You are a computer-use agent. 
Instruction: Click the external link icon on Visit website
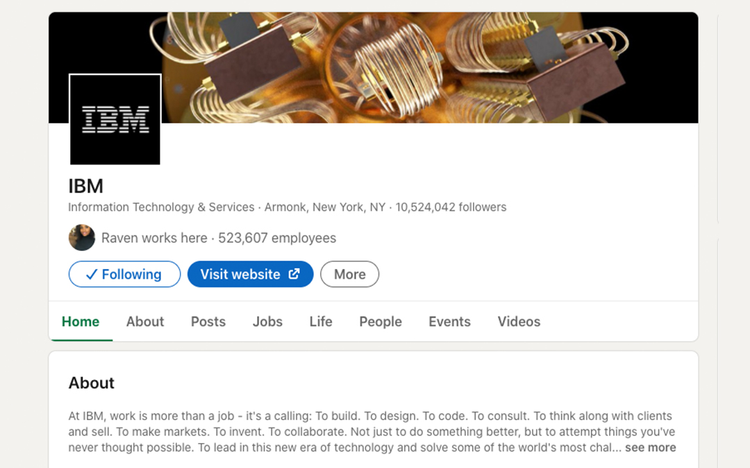pos(294,274)
